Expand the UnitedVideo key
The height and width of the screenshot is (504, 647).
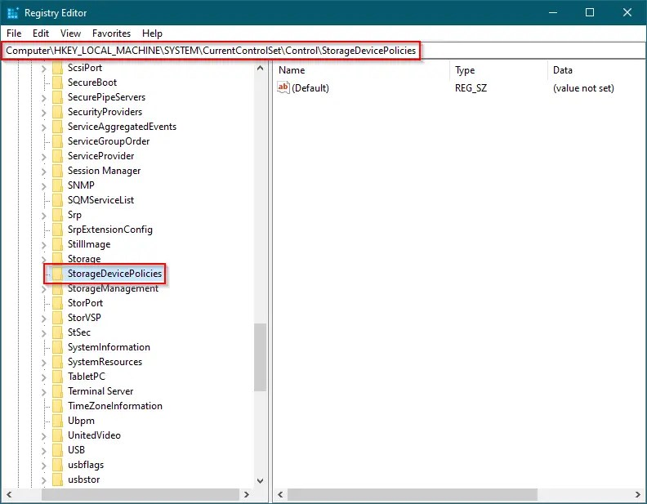pos(44,436)
